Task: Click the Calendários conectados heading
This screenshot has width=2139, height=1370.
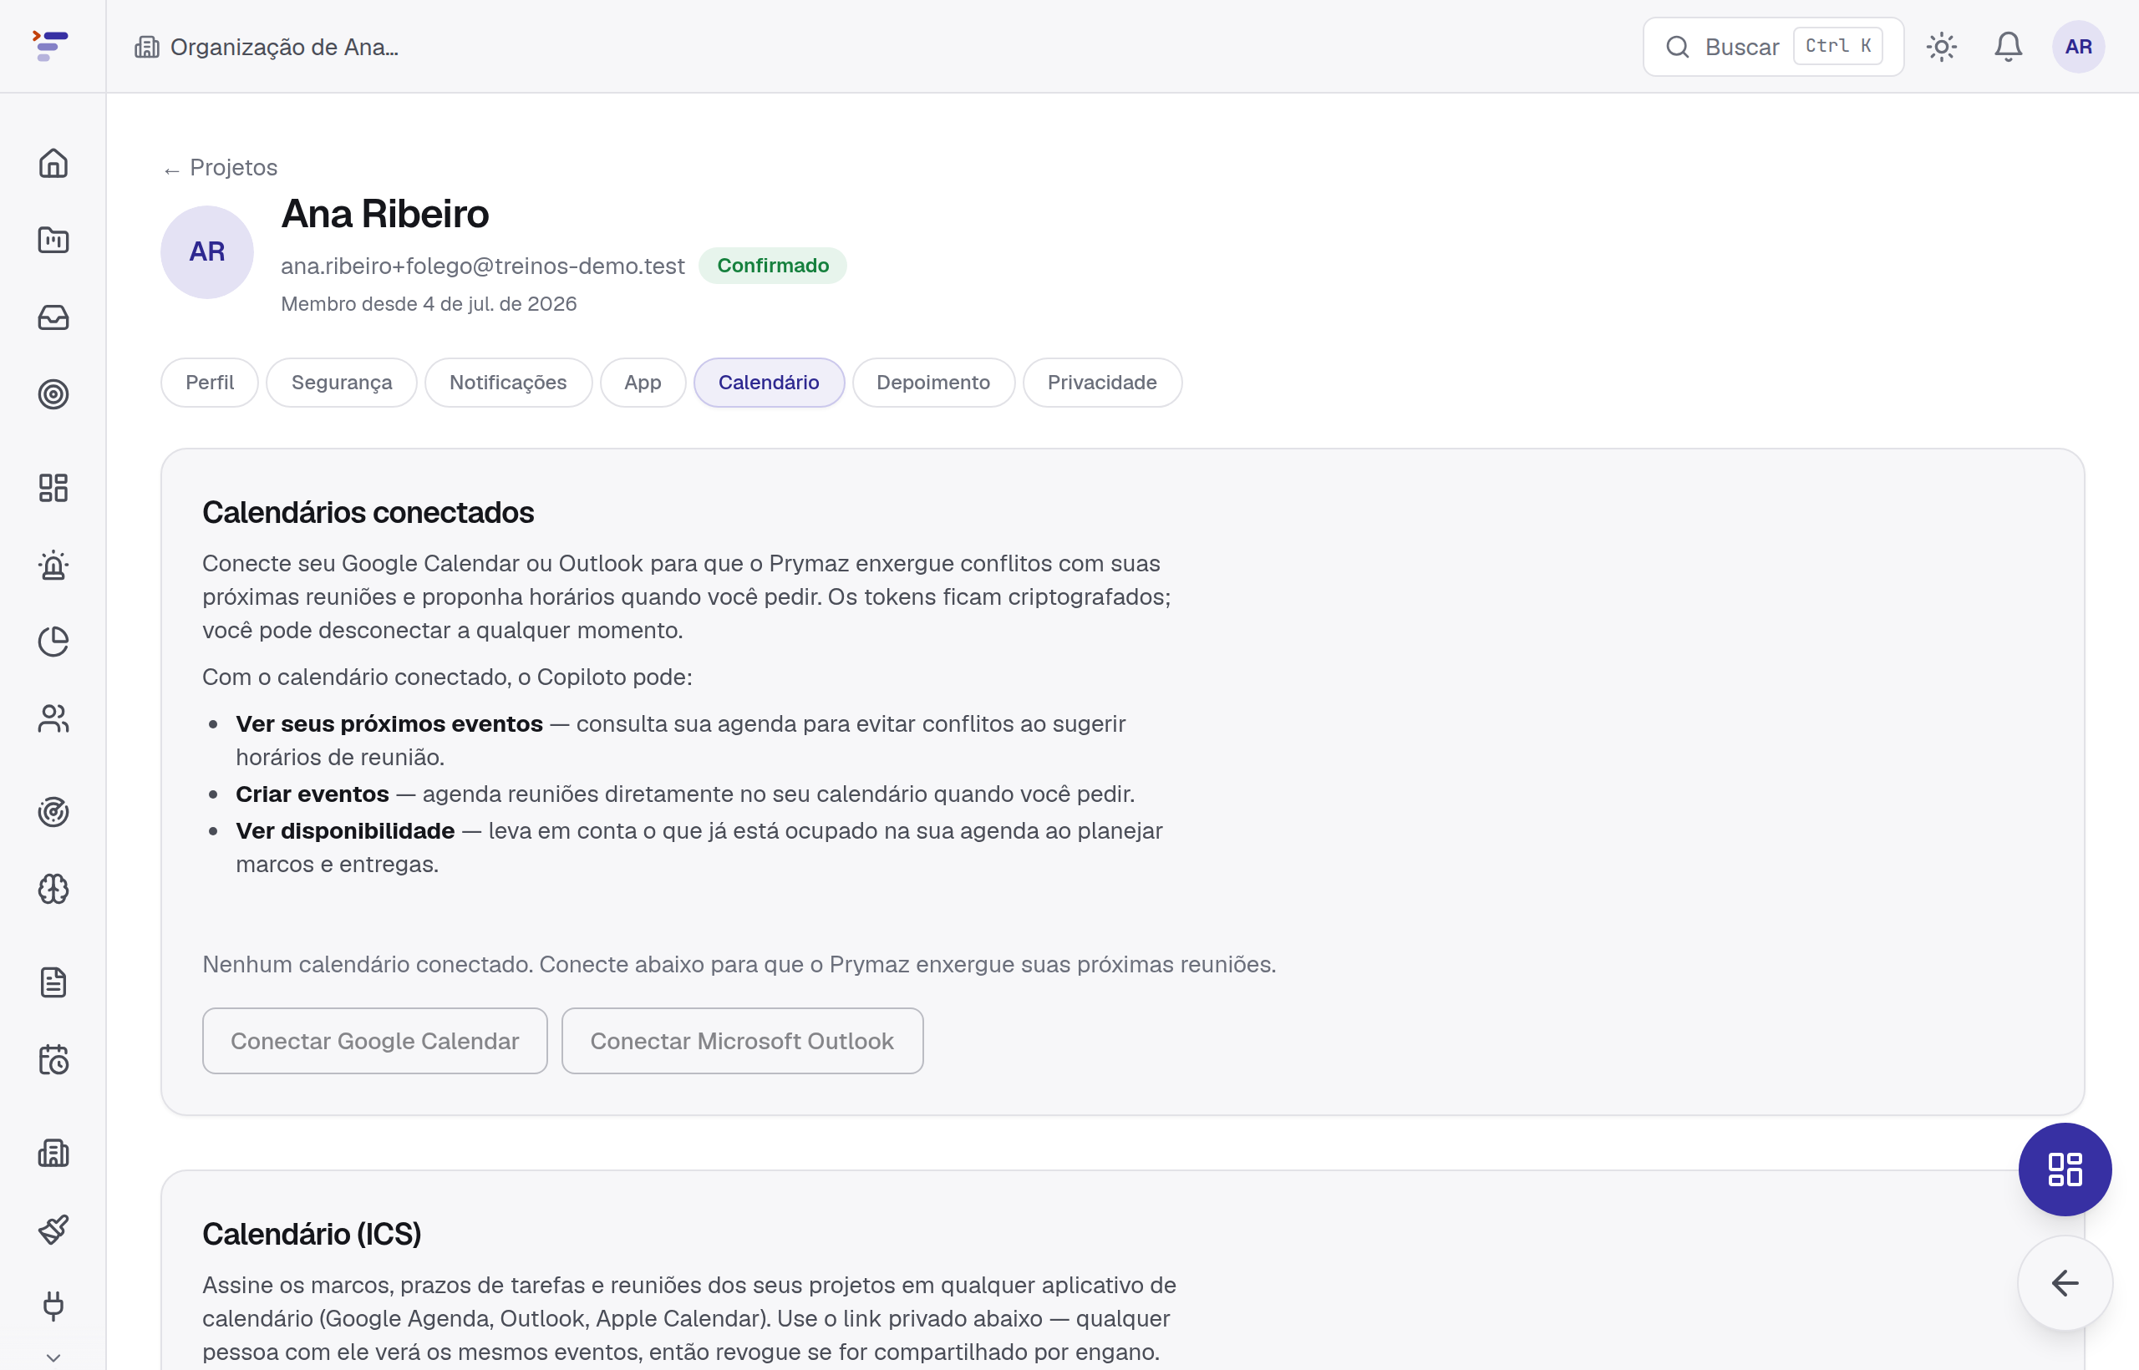Action: coord(368,512)
